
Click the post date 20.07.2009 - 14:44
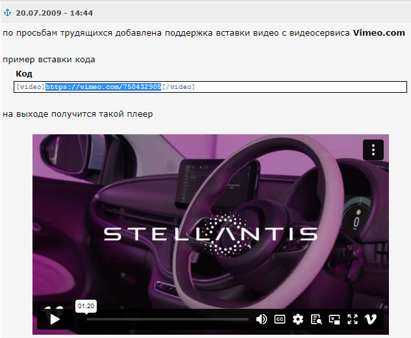click(55, 13)
